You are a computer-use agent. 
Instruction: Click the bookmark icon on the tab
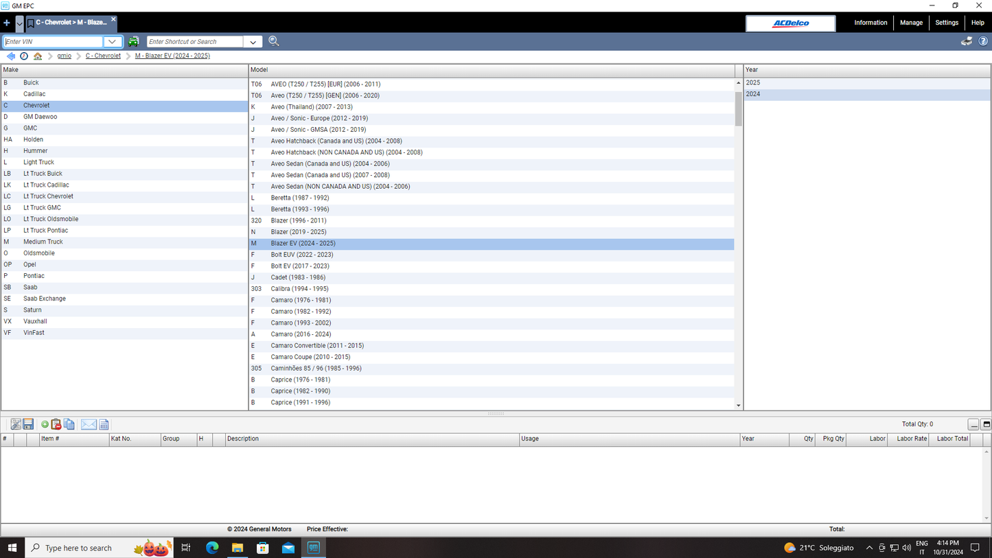pyautogui.click(x=31, y=23)
